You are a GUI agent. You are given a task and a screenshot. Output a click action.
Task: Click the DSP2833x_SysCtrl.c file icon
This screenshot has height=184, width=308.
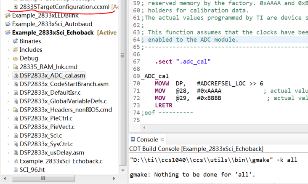pos(16,144)
